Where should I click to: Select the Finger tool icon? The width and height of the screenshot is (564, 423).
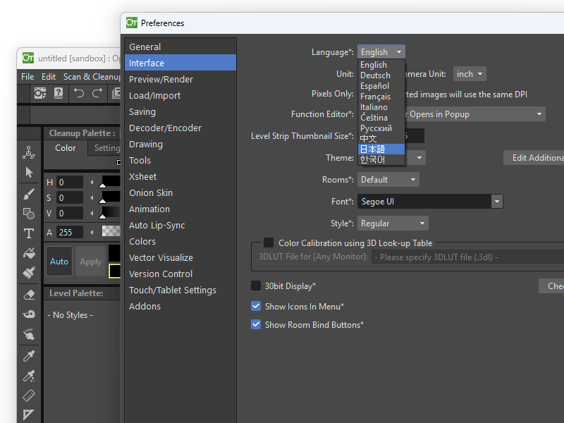click(x=29, y=334)
